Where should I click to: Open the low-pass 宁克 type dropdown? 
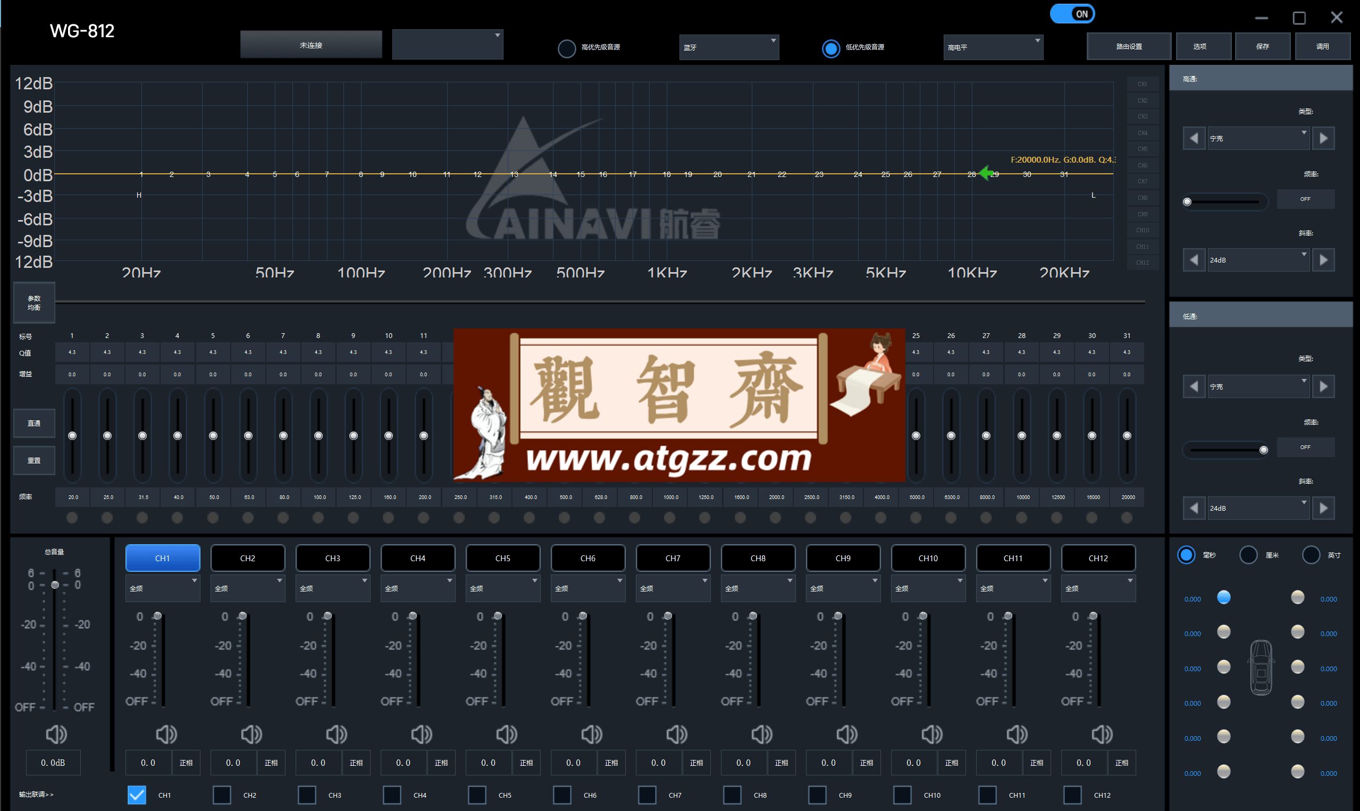1258,386
